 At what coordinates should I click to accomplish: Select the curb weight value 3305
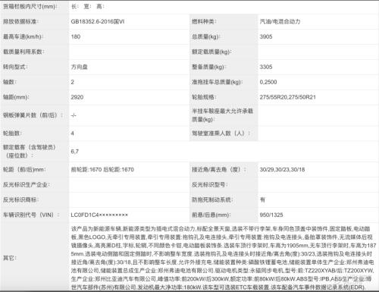(x=266, y=67)
